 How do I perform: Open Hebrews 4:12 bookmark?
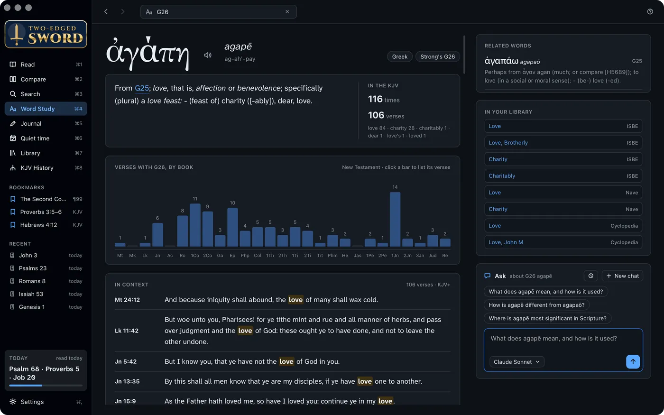click(x=46, y=225)
